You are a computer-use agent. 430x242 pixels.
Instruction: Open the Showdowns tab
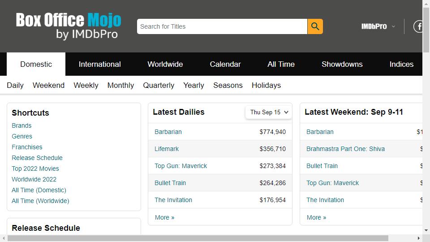point(342,64)
